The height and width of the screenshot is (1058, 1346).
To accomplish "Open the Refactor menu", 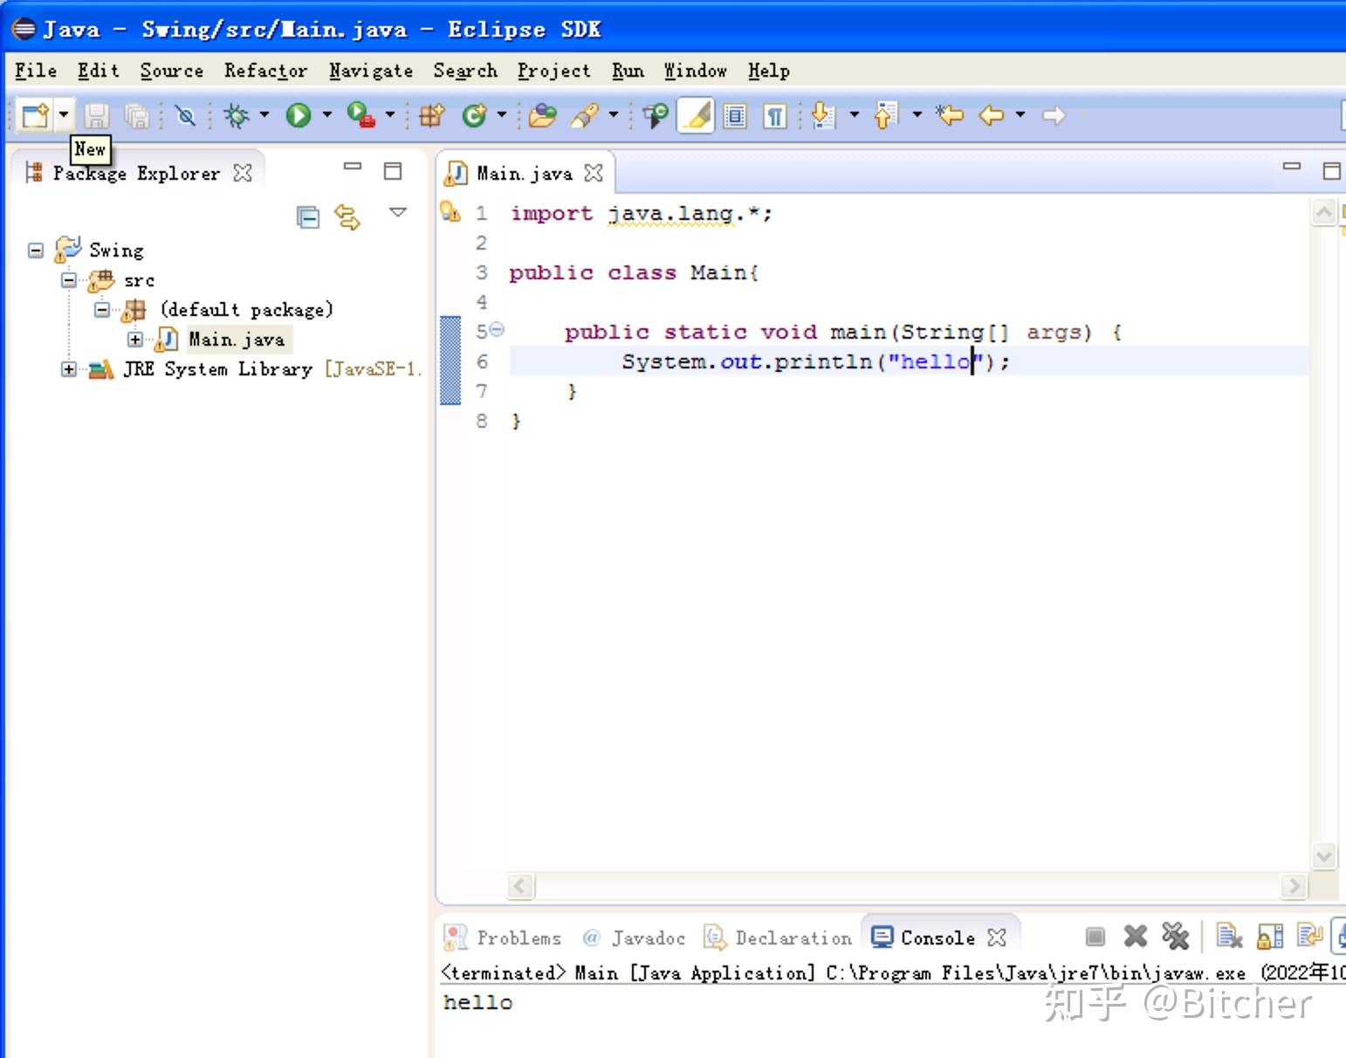I will (265, 71).
